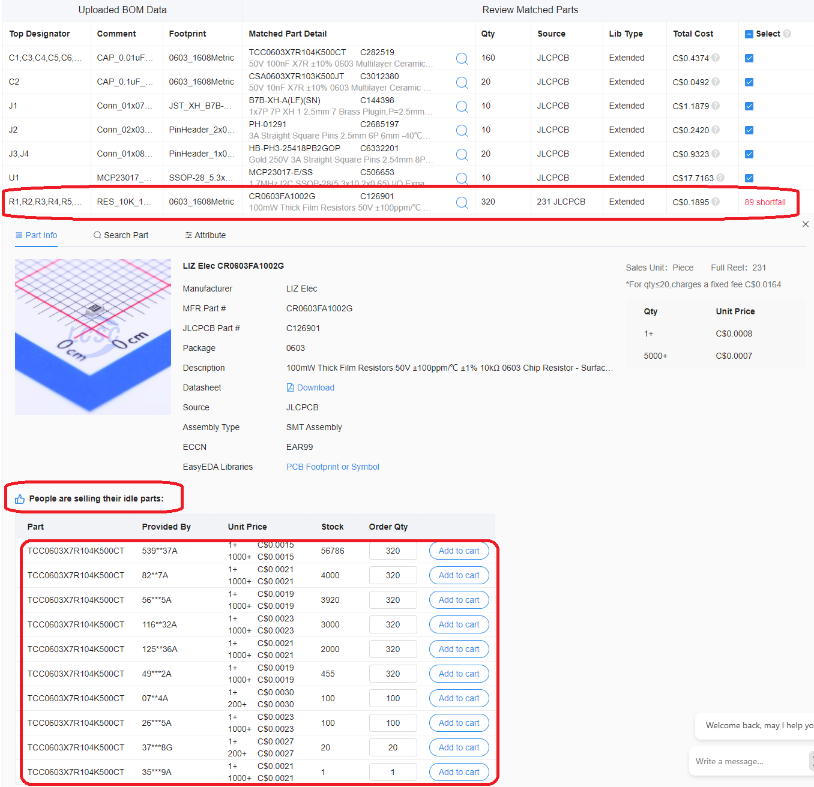Image resolution: width=814 pixels, height=787 pixels.
Task: Click magnifier icon for PH-01291 part
Action: tap(462, 130)
